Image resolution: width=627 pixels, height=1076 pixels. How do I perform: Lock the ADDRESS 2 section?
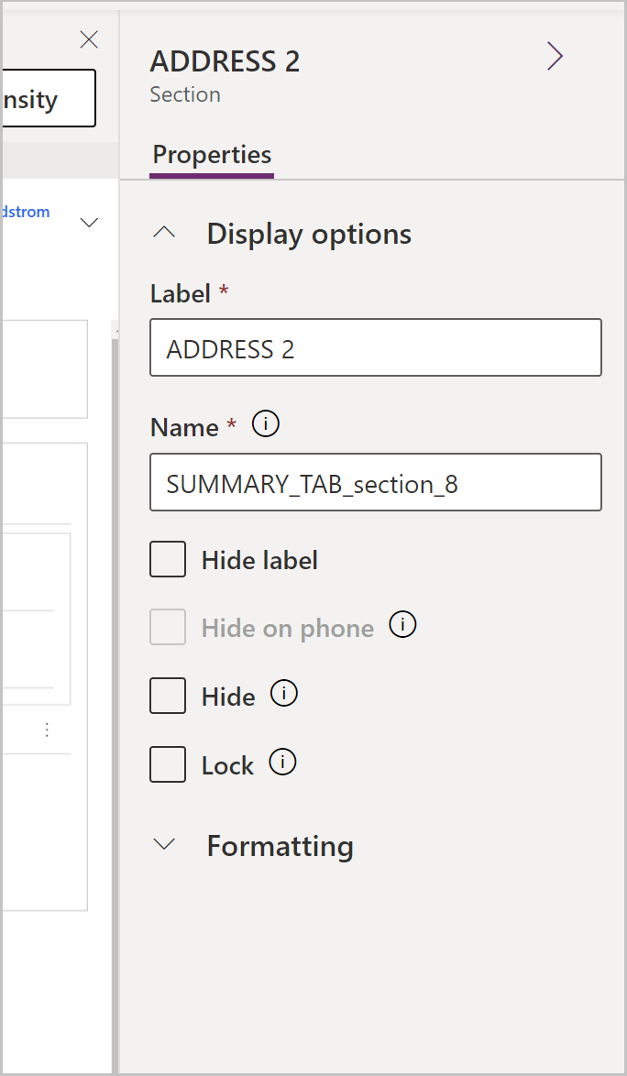pos(167,763)
